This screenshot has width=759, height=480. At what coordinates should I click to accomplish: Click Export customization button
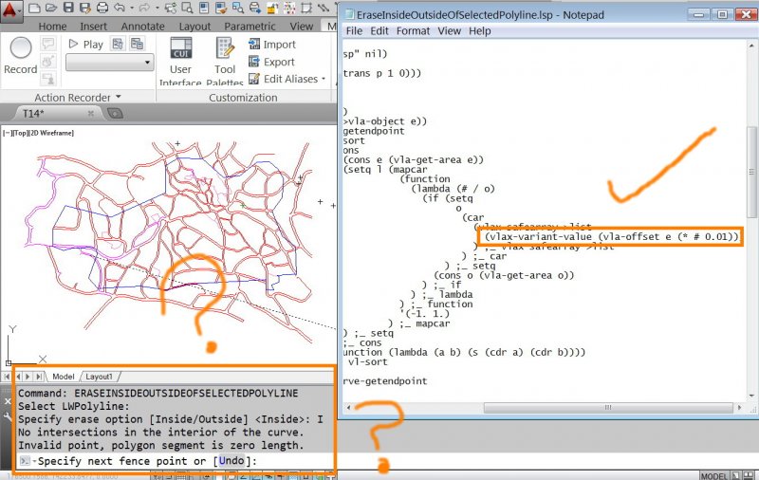point(271,62)
